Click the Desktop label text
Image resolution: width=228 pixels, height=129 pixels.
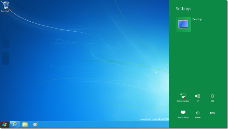click(x=197, y=19)
